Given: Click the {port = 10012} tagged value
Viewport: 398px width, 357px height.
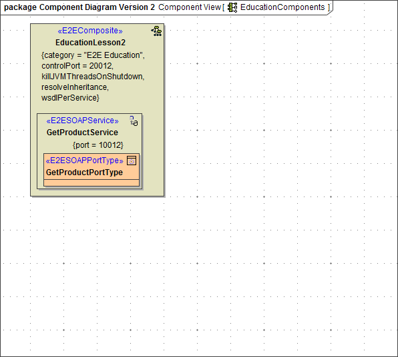Looking at the screenshot, I should pos(98,145).
